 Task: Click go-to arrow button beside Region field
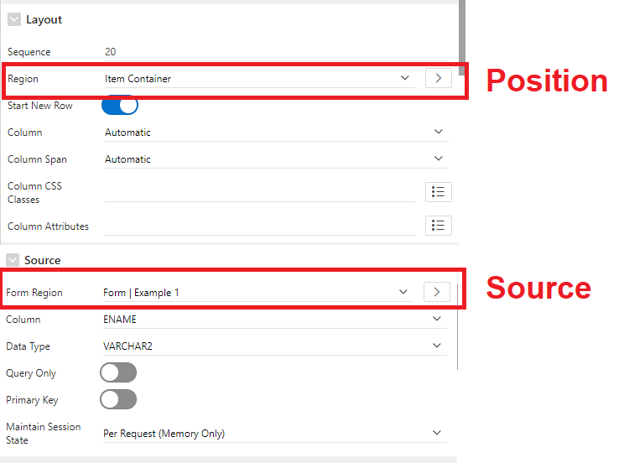[439, 78]
